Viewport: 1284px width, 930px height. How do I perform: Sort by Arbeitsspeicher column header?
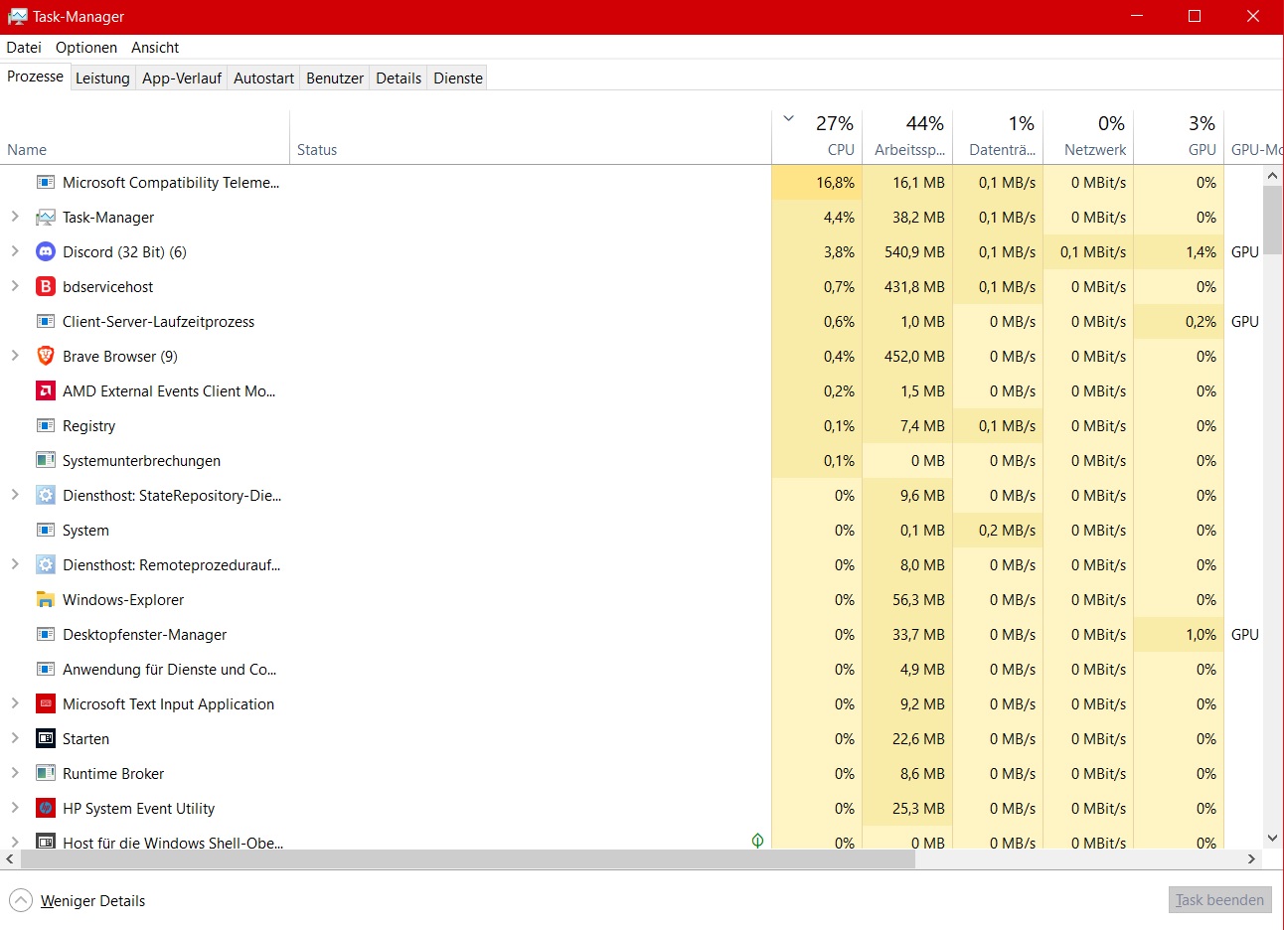(907, 137)
